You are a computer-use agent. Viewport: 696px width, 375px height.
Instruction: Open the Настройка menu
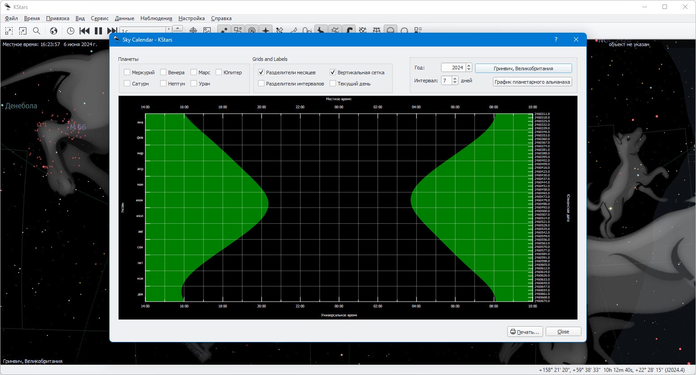tap(191, 18)
